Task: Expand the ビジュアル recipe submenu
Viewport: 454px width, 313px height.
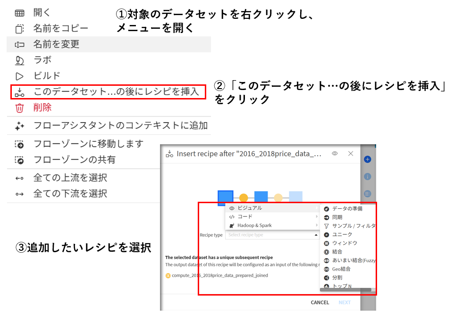Action: (272, 208)
